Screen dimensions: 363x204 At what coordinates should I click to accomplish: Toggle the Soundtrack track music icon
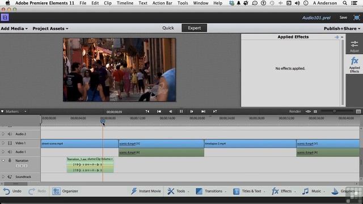10,177
